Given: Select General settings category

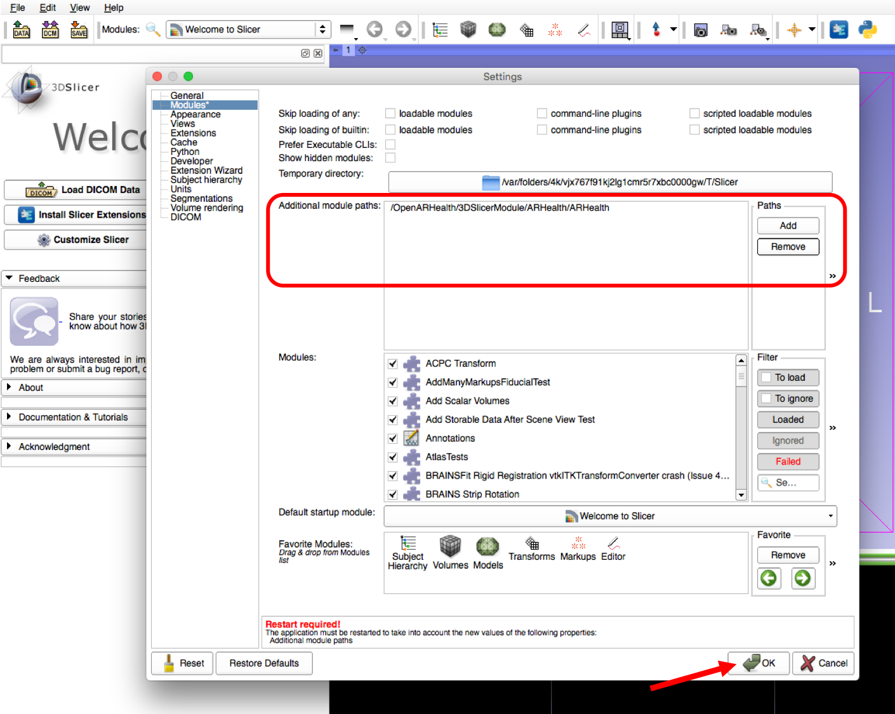Looking at the screenshot, I should (x=187, y=95).
